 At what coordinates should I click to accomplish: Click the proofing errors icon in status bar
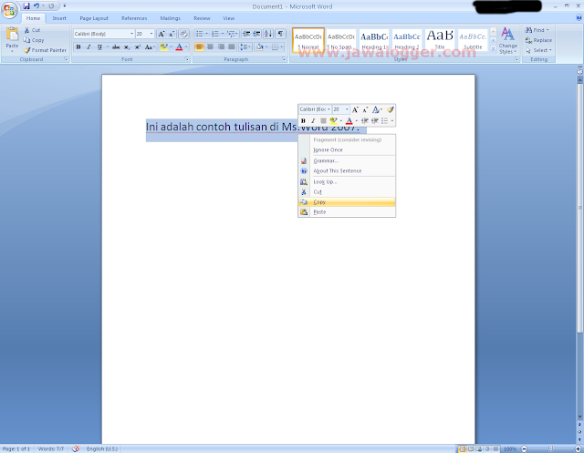[x=75, y=449]
